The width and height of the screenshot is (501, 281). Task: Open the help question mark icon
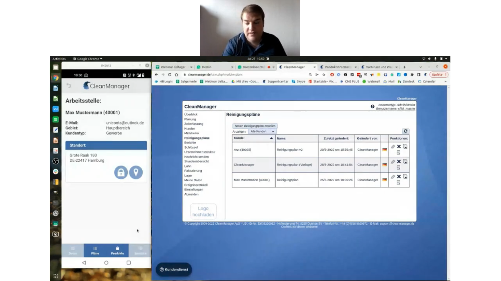point(372,107)
